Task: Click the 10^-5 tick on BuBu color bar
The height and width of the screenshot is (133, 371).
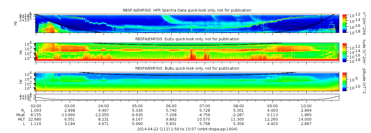Action: (353, 79)
